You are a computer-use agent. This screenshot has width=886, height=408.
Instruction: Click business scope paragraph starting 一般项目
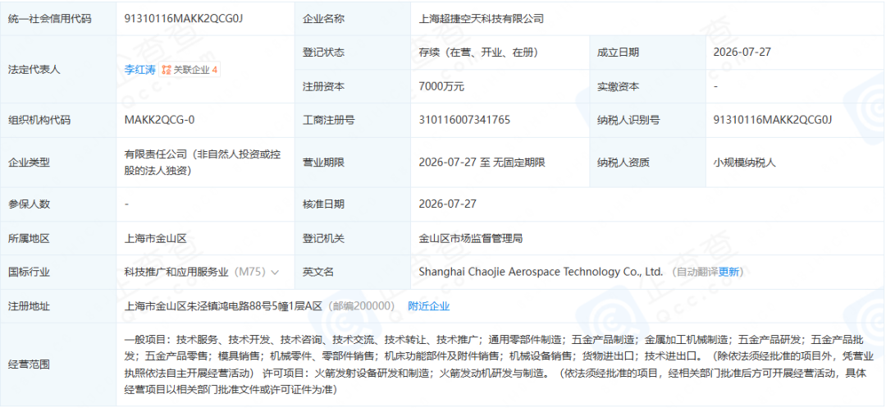coord(500,364)
